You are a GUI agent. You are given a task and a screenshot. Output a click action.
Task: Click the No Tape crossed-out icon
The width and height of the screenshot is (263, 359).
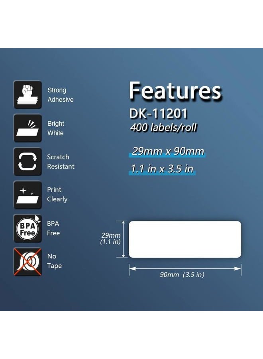coord(27,262)
